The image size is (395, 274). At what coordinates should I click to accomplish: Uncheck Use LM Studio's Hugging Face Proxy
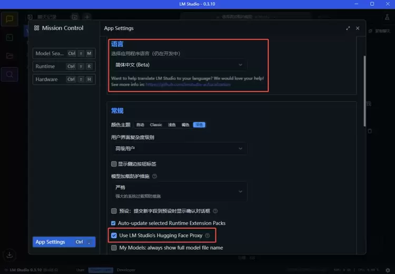pyautogui.click(x=114, y=236)
